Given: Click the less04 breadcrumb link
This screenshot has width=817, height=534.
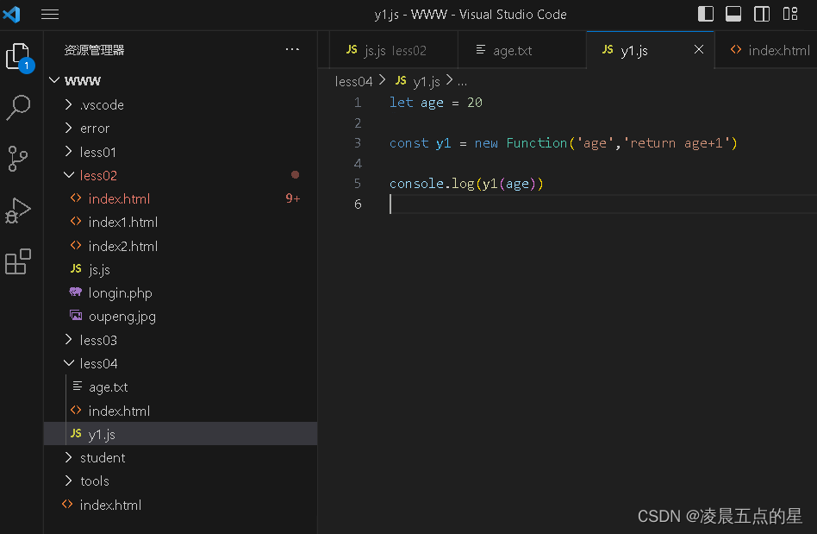Looking at the screenshot, I should tap(353, 80).
